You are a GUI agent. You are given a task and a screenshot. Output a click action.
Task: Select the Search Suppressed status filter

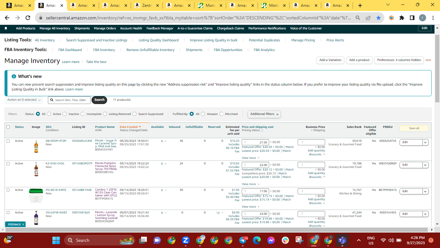click(x=134, y=114)
